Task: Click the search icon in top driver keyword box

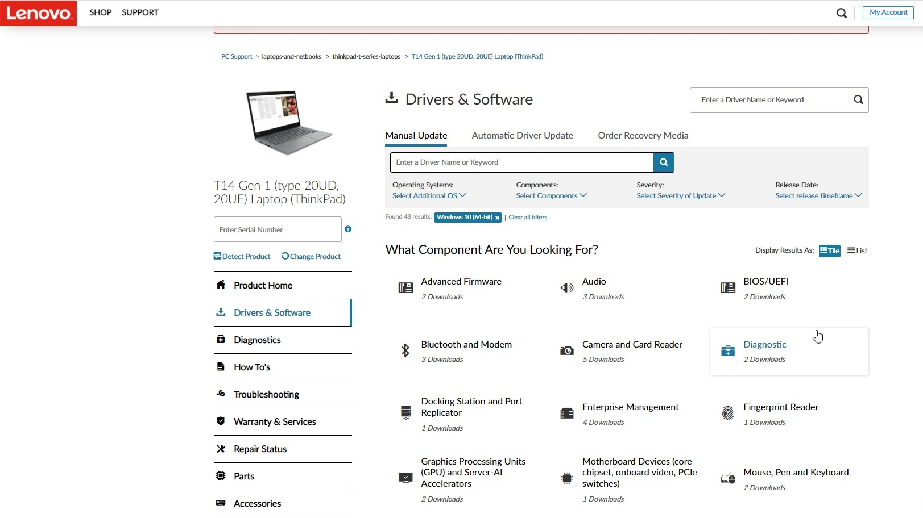Action: click(858, 100)
